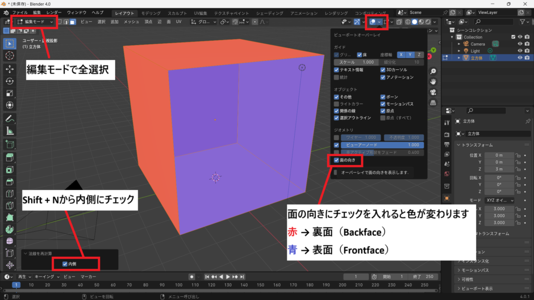Switch to face select mode icon

(72, 22)
